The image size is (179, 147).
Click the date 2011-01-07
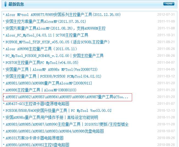click(x=166, y=104)
